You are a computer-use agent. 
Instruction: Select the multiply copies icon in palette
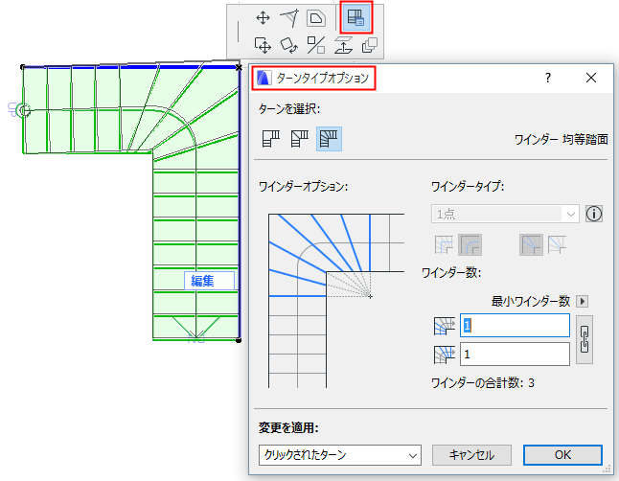[370, 45]
